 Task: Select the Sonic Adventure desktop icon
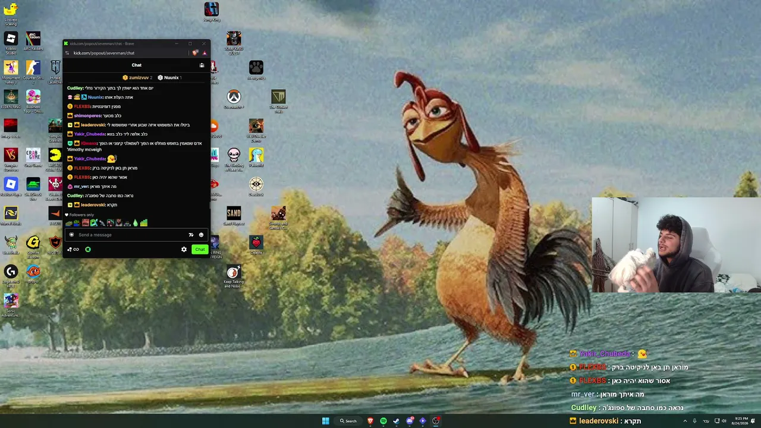[x=11, y=306]
